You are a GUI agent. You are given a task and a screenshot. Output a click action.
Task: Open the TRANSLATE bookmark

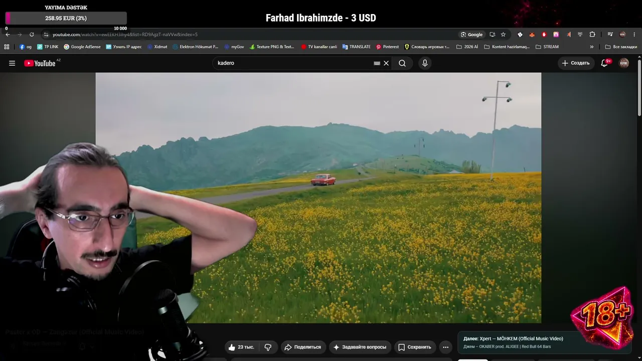(x=357, y=47)
